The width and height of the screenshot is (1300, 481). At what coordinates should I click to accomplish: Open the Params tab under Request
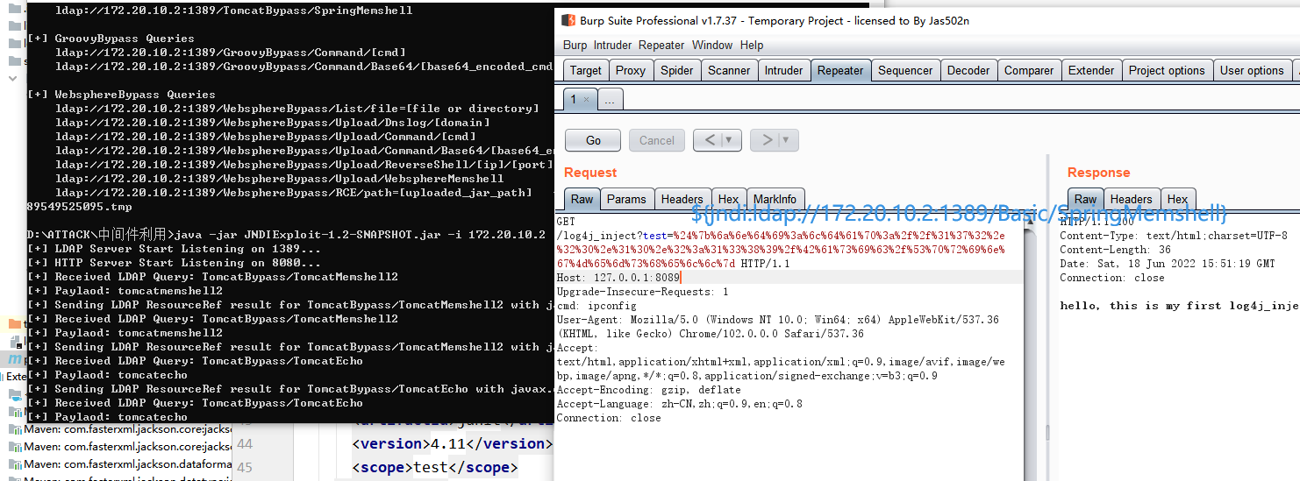(626, 199)
